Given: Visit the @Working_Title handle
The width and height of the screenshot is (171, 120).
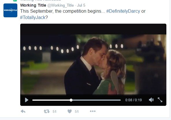Looking at the screenshot, I should 61,5.
